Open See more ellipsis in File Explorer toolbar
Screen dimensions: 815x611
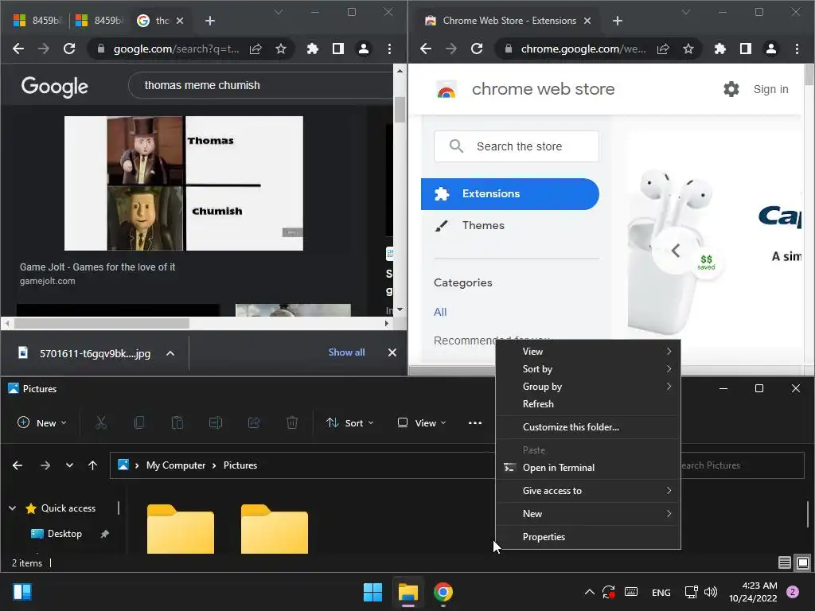(475, 423)
